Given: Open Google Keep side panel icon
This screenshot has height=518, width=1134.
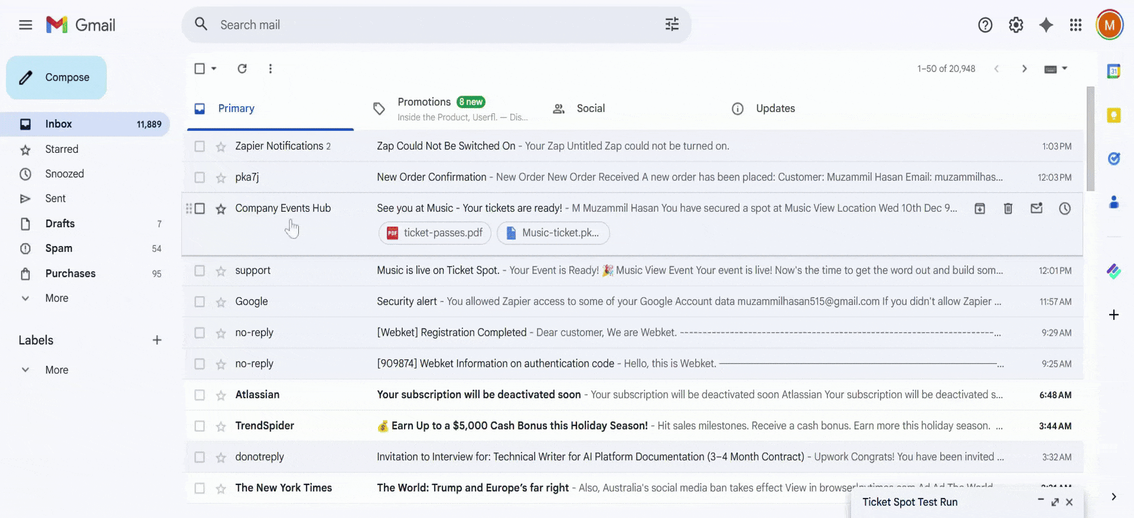Looking at the screenshot, I should click(x=1113, y=115).
